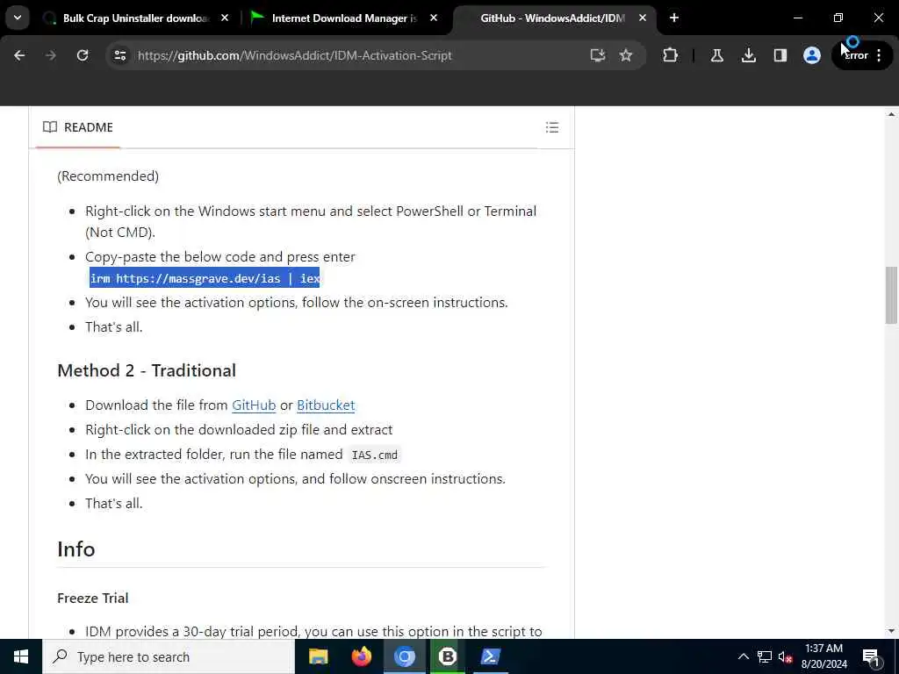Click the scrollbar up arrow
The width and height of the screenshot is (899, 674).
click(891, 114)
